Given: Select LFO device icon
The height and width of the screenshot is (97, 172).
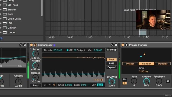Looking at the screenshot, I should pyautogui.click(x=5, y=23).
